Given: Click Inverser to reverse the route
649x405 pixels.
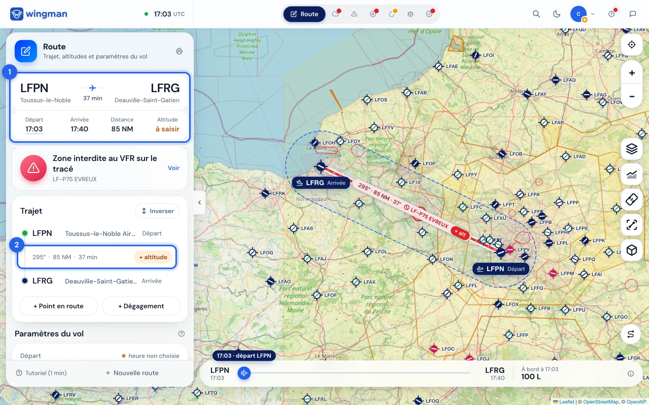Looking at the screenshot, I should [157, 211].
